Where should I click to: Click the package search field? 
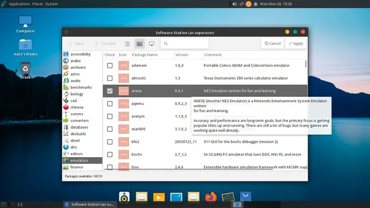(x=185, y=43)
